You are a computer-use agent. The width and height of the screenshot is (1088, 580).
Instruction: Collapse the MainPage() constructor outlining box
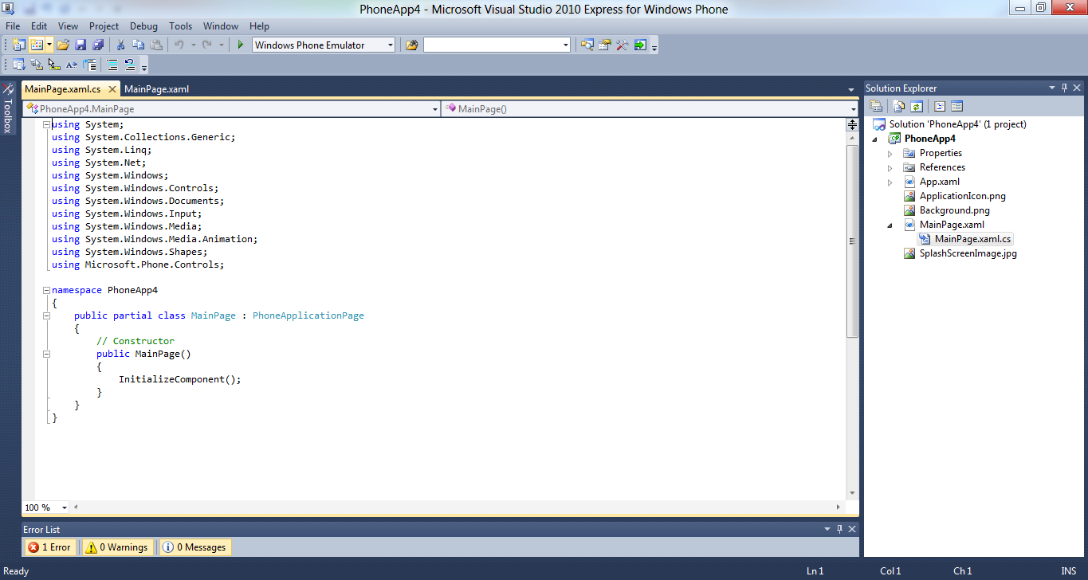tap(46, 354)
